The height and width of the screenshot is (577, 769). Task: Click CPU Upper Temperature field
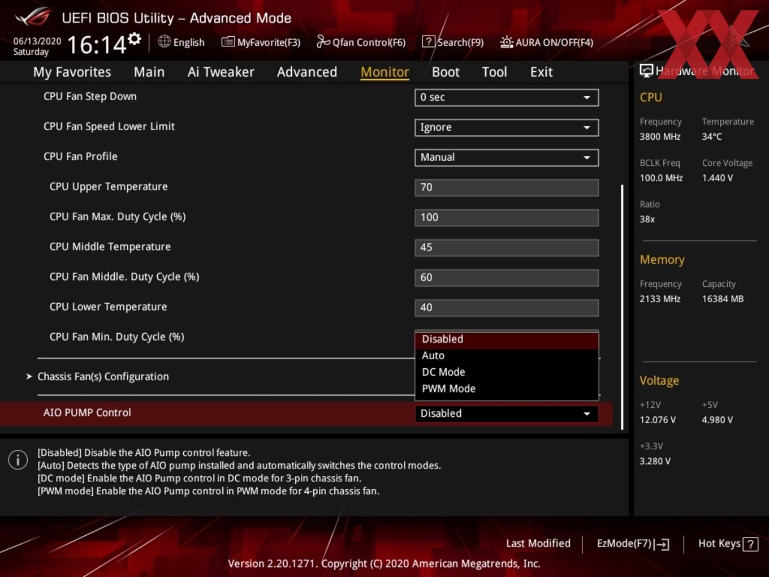(507, 187)
